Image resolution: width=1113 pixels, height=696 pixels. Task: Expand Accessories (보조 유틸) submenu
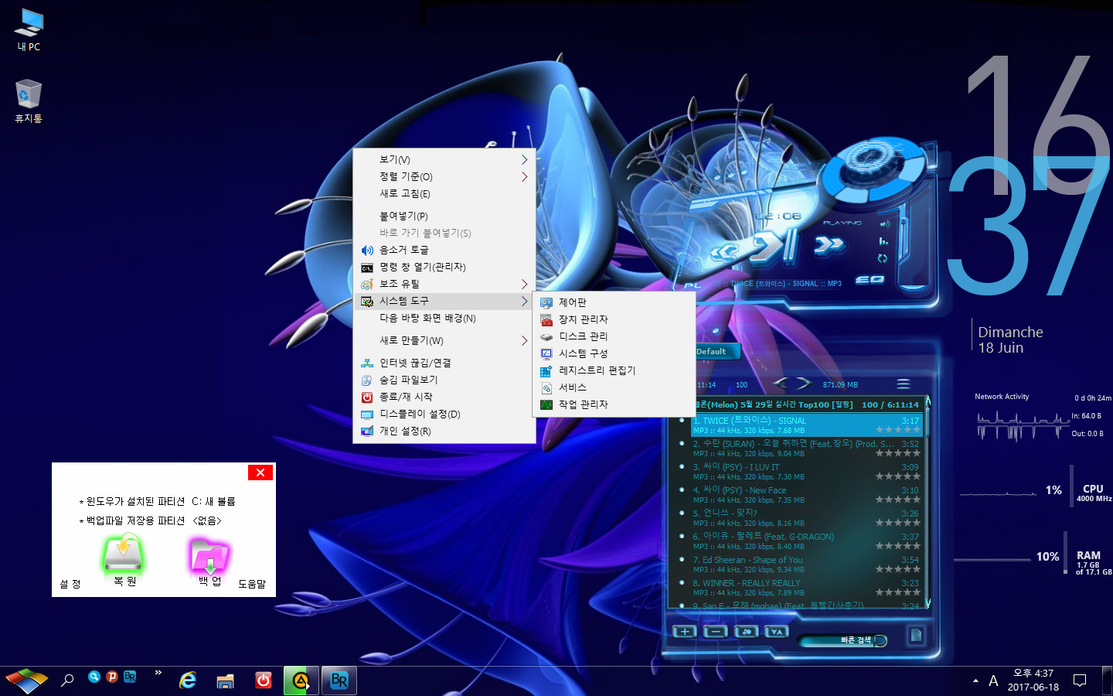click(x=444, y=284)
